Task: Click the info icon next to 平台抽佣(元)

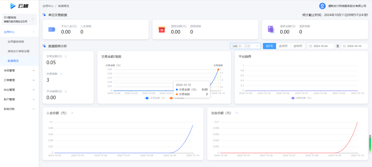Action: 66,91
